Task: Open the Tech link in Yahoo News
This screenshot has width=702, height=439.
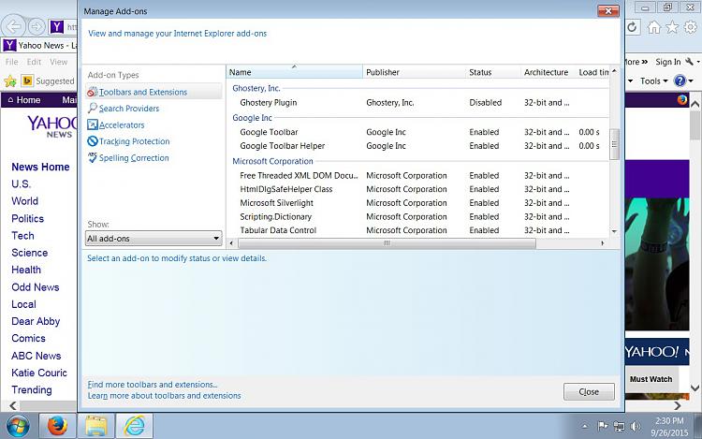Action: (22, 235)
